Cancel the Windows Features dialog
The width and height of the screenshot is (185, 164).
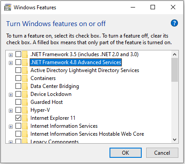pyautogui.click(x=162, y=153)
